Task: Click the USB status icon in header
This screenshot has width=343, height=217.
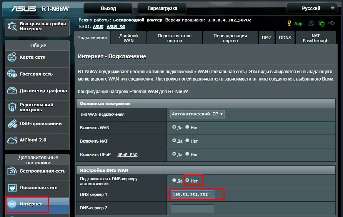Action: click(332, 23)
